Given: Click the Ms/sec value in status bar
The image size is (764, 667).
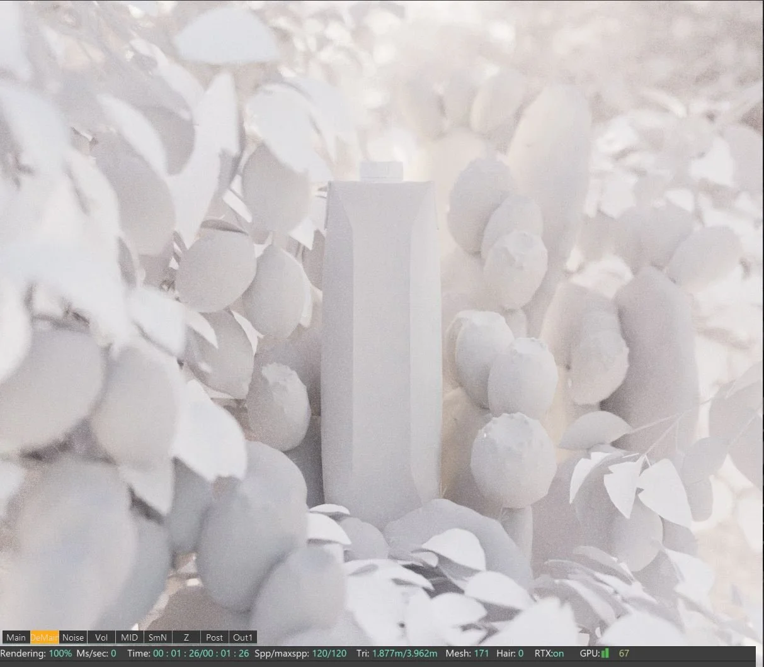Looking at the screenshot, I should pyautogui.click(x=96, y=654).
